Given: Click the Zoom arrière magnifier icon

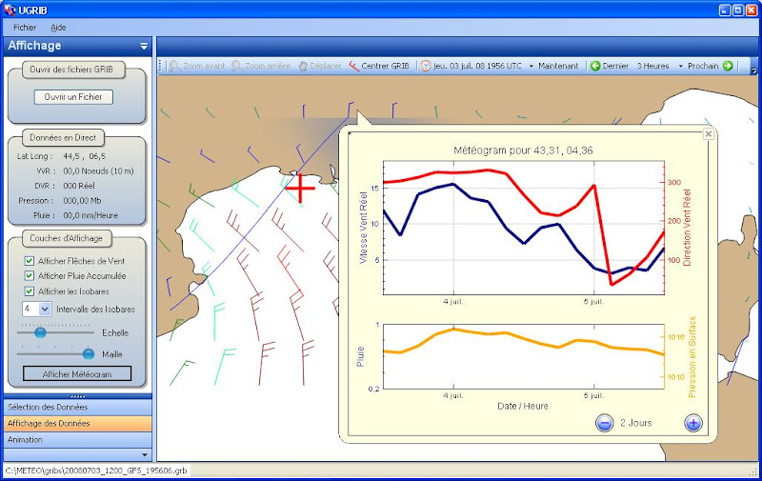Looking at the screenshot, I should click(x=236, y=67).
